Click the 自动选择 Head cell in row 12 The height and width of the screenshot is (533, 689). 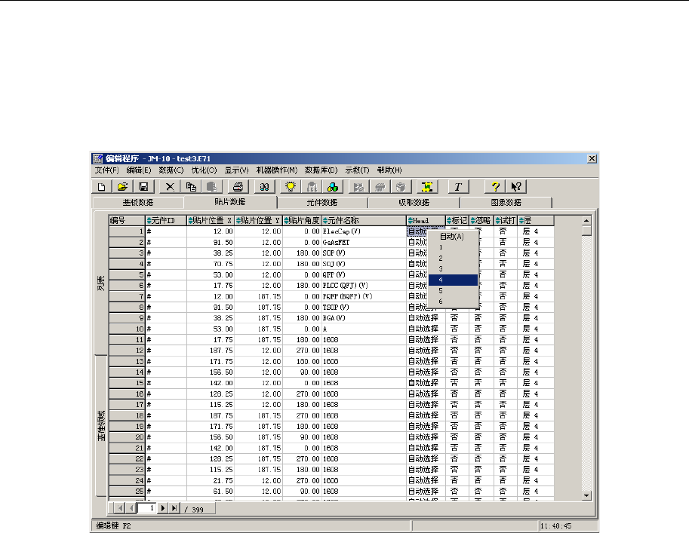pyautogui.click(x=426, y=351)
